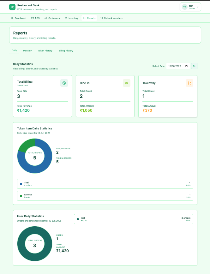Viewport: 210px width, 274px height.
Task: Click the Inventory box icon
Action: pyautogui.click(x=66, y=18)
